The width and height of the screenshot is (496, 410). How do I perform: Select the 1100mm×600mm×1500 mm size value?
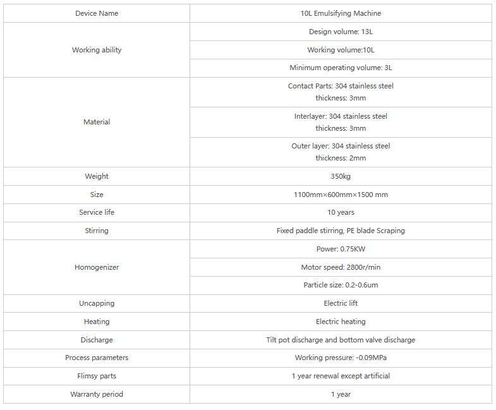pos(341,195)
